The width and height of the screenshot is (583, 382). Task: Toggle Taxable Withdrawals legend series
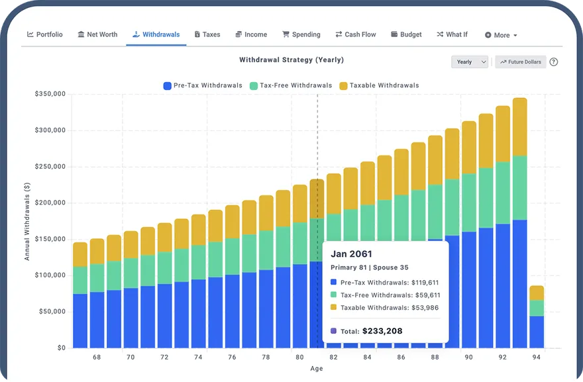click(x=379, y=85)
